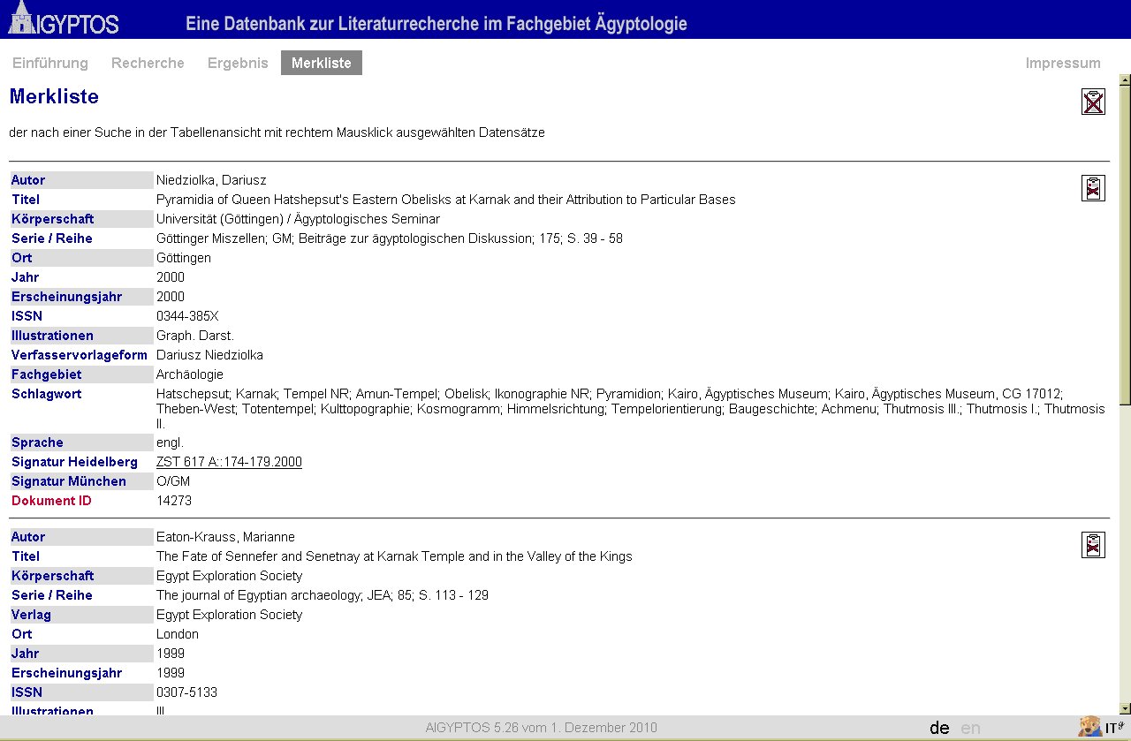Image resolution: width=1131 pixels, height=741 pixels.
Task: Click Ort value London
Action: [x=178, y=634]
